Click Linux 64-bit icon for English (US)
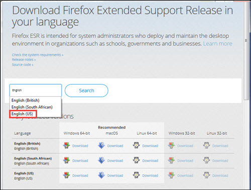 (137, 175)
